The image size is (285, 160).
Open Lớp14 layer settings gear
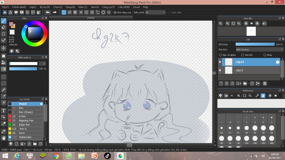[277, 62]
